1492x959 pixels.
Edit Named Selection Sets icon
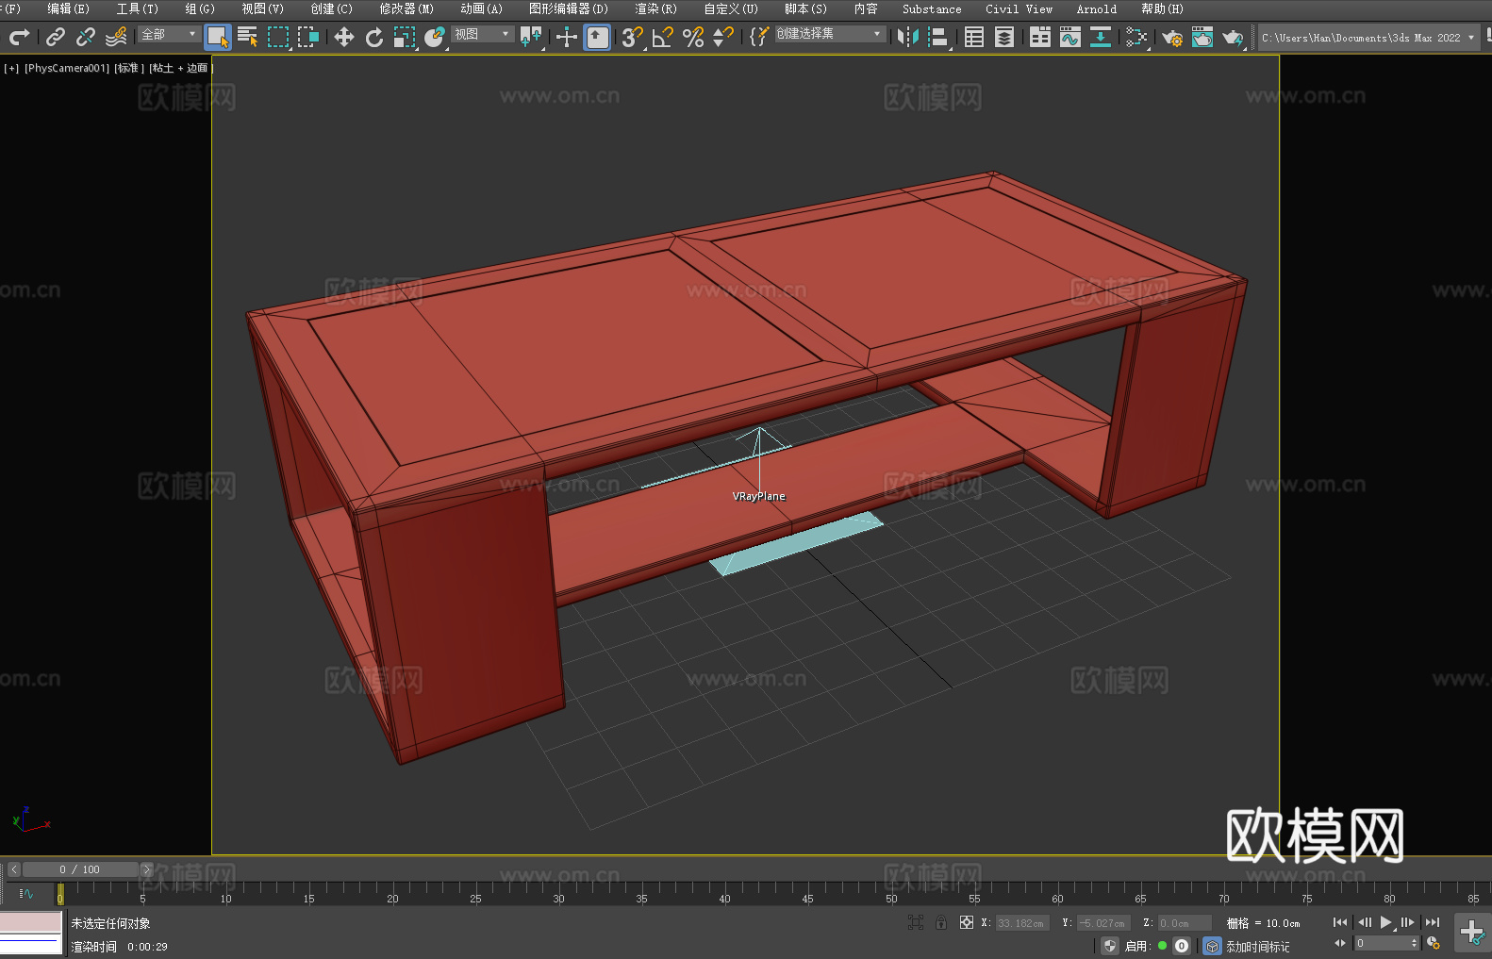coord(759,37)
